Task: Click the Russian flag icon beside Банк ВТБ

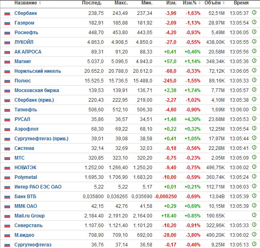Action: pyautogui.click(x=7, y=197)
